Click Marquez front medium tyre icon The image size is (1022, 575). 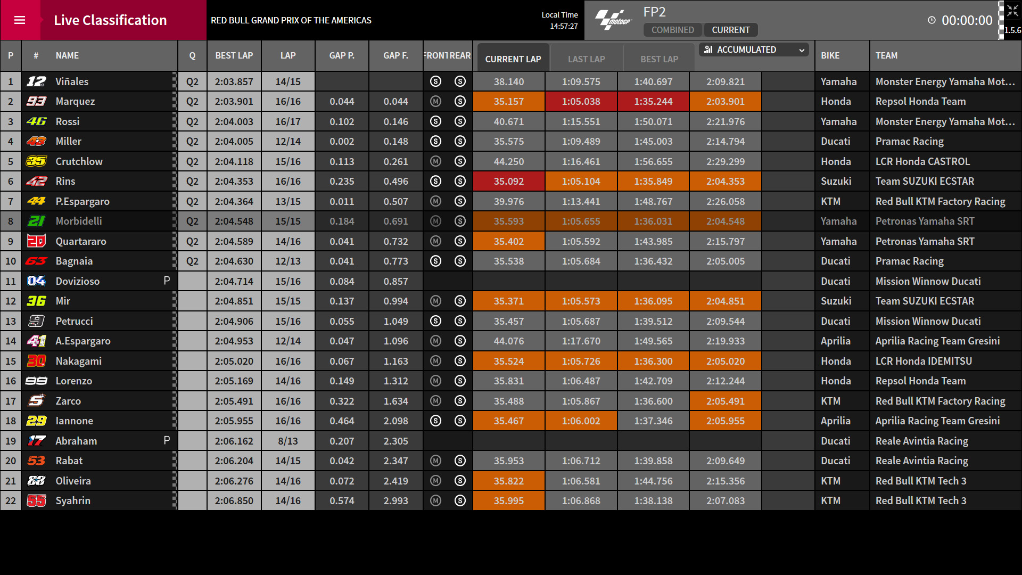435,101
